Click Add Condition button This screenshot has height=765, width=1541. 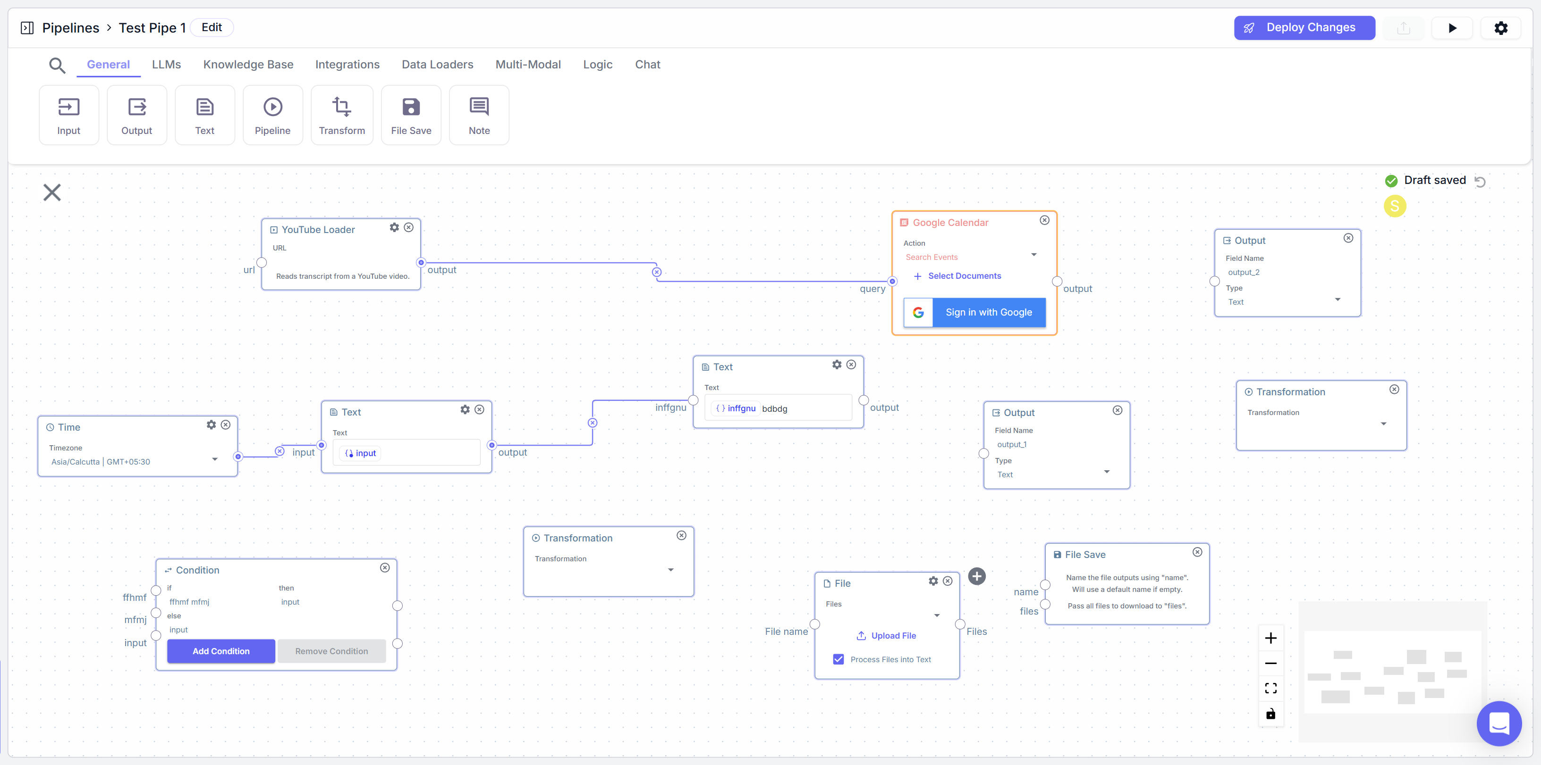pyautogui.click(x=221, y=651)
